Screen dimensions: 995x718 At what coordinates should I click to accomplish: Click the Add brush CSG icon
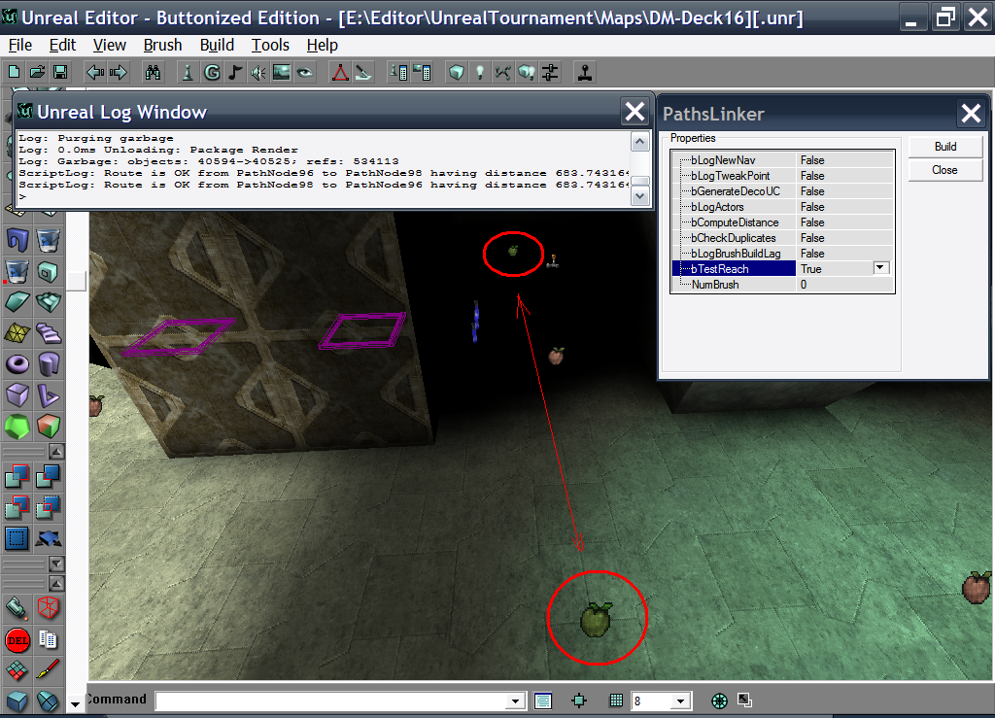17,476
